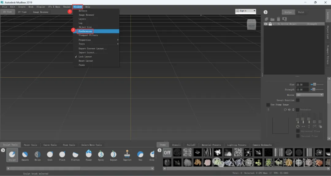Viewport: 331px width, 176px height.
Task: Switch to the UV View tab
Action: (x=22, y=12)
